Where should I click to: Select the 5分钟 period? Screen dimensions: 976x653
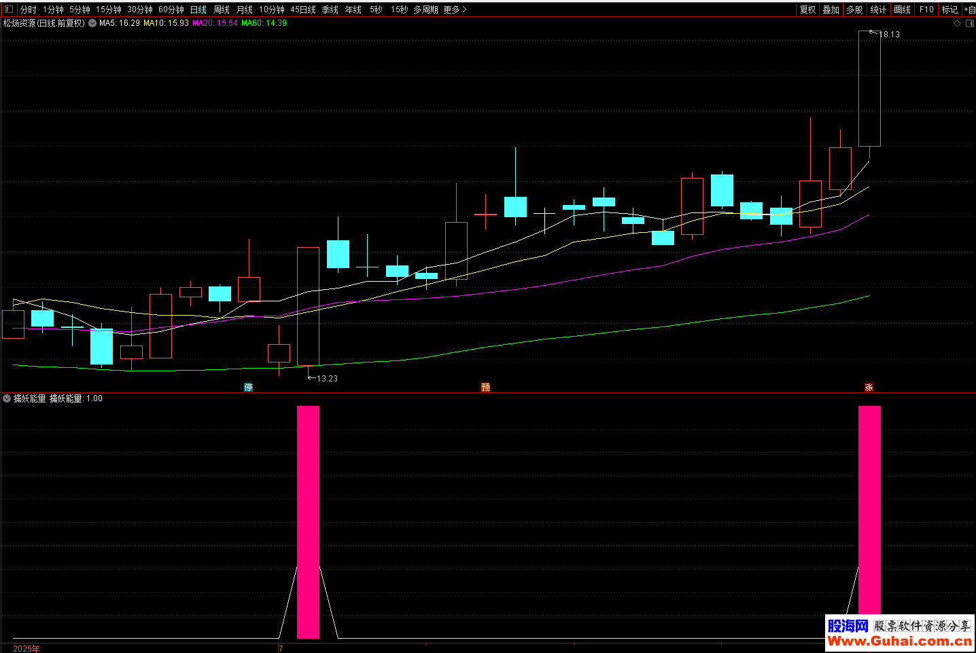80,10
